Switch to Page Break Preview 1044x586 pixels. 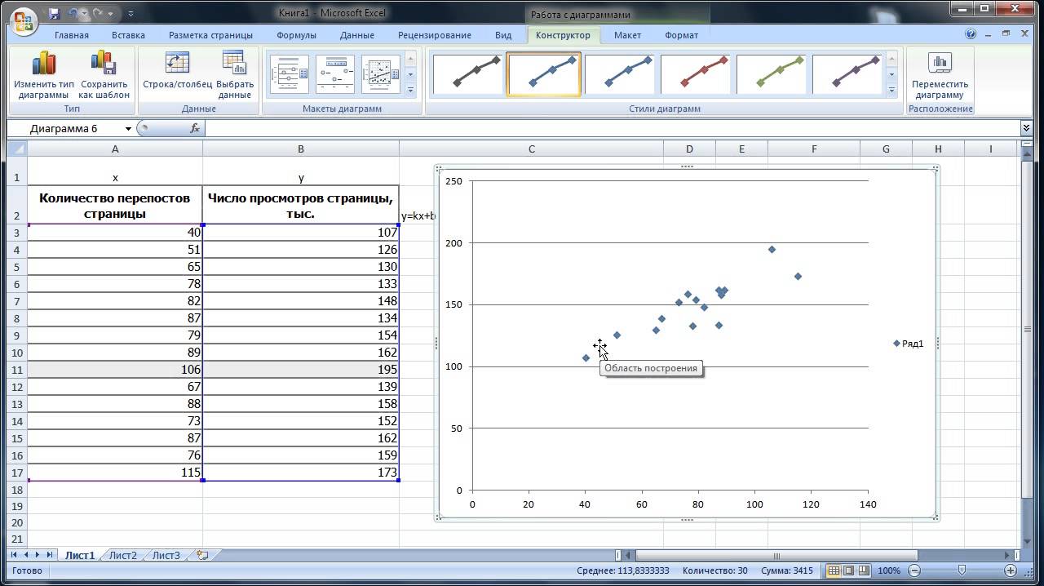[x=864, y=570]
